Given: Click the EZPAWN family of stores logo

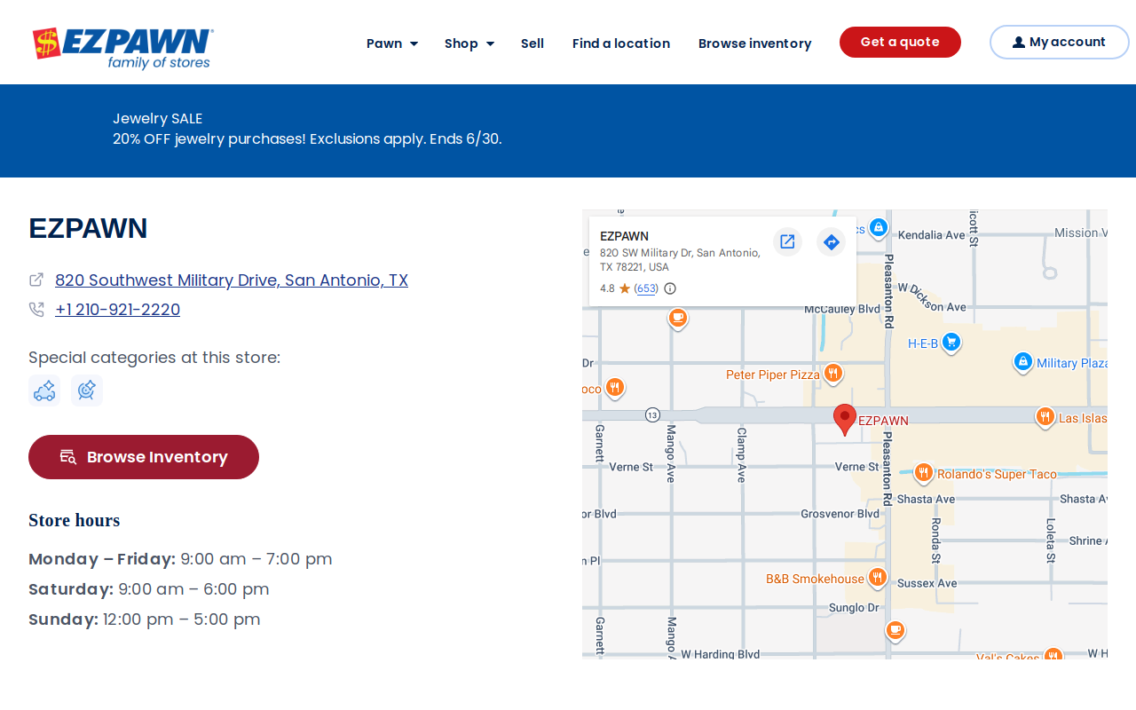Looking at the screenshot, I should (x=122, y=48).
